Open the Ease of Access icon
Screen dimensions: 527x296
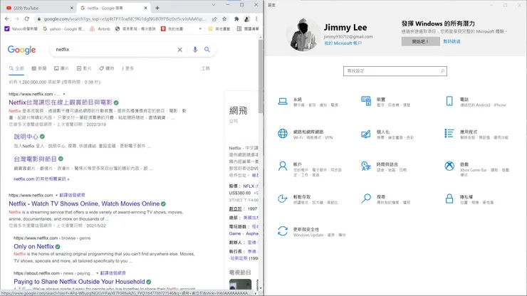click(282, 199)
